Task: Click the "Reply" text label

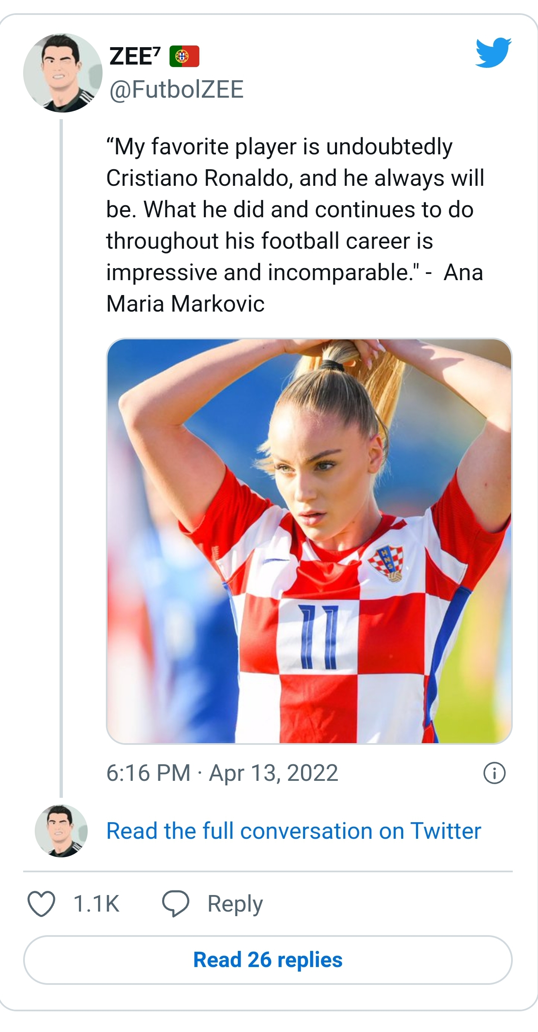Action: tap(235, 904)
